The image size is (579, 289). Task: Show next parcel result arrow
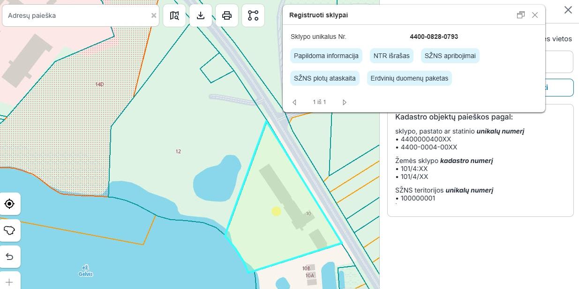pyautogui.click(x=345, y=102)
